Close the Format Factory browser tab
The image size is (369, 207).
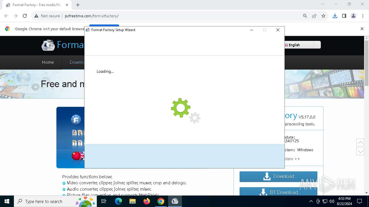(67, 5)
